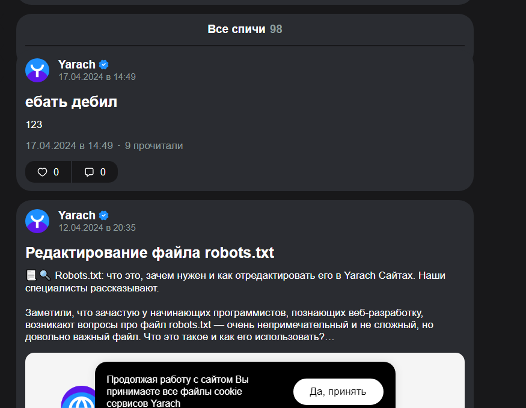Open the "Редактирование файла robots.txt" post title

pos(150,253)
